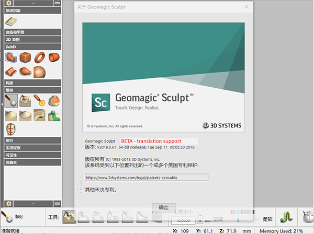Screen dimensions: 314x234
Task: Click the palette gear icon at the bottom
Action: [x=8, y=204]
